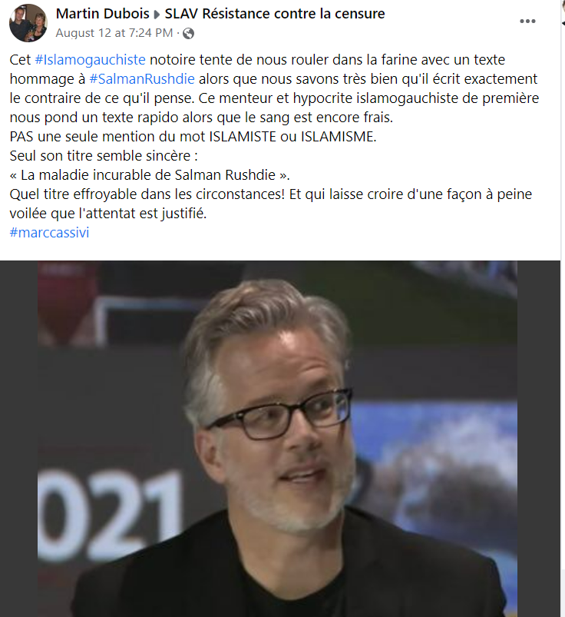Image resolution: width=565 pixels, height=617 pixels.
Task: Open the three-dot post options menu
Action: (527, 22)
